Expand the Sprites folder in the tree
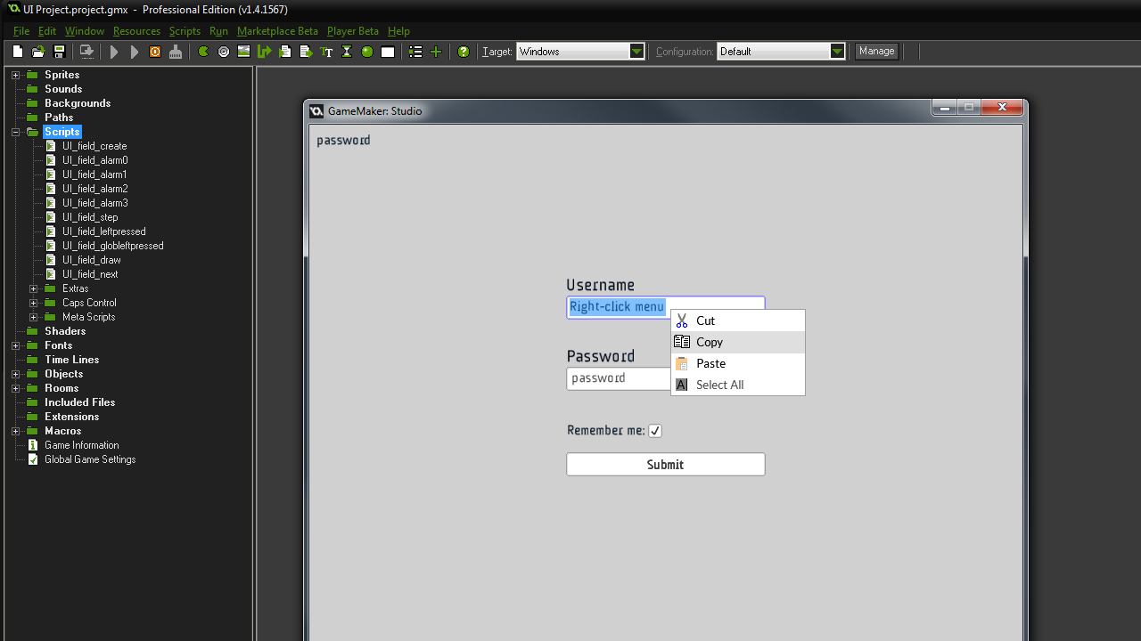This screenshot has height=641, width=1141. (15, 75)
